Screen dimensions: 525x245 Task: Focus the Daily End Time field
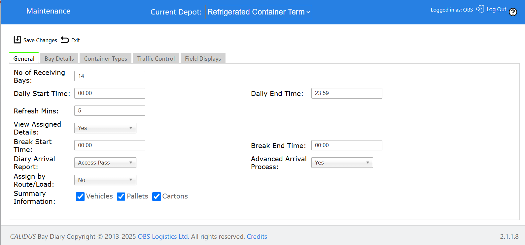point(347,93)
